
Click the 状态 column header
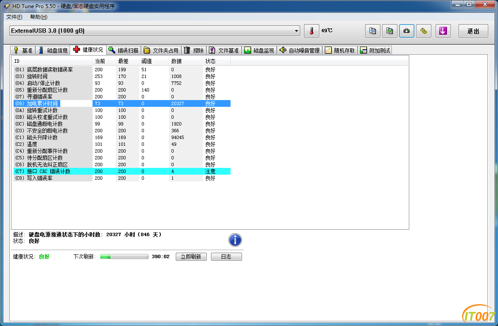[217, 61]
